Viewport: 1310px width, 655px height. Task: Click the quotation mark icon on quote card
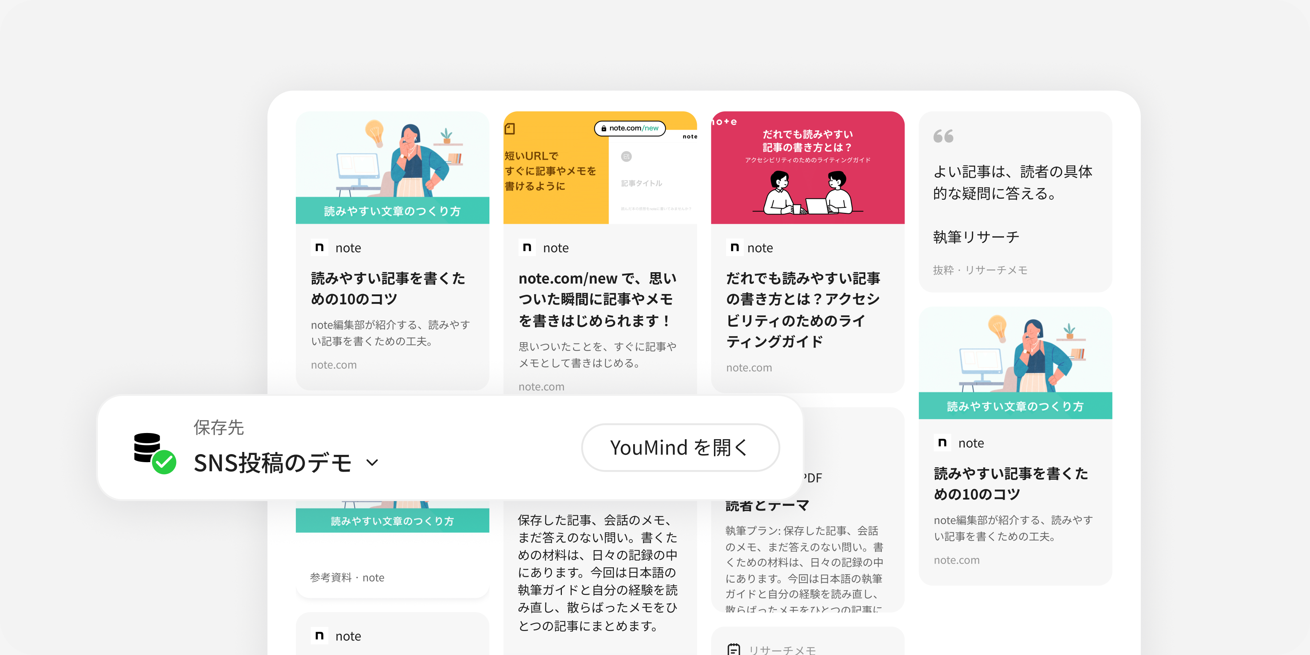943,136
